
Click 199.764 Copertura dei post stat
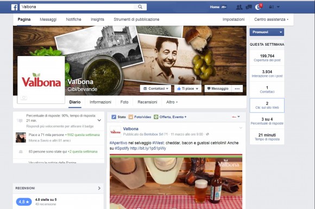[x=267, y=58]
